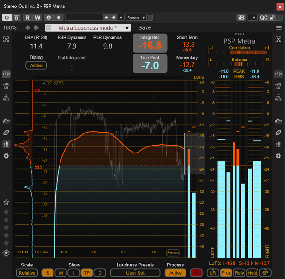
Task: Click the W write automation button
Action: click(38, 18)
